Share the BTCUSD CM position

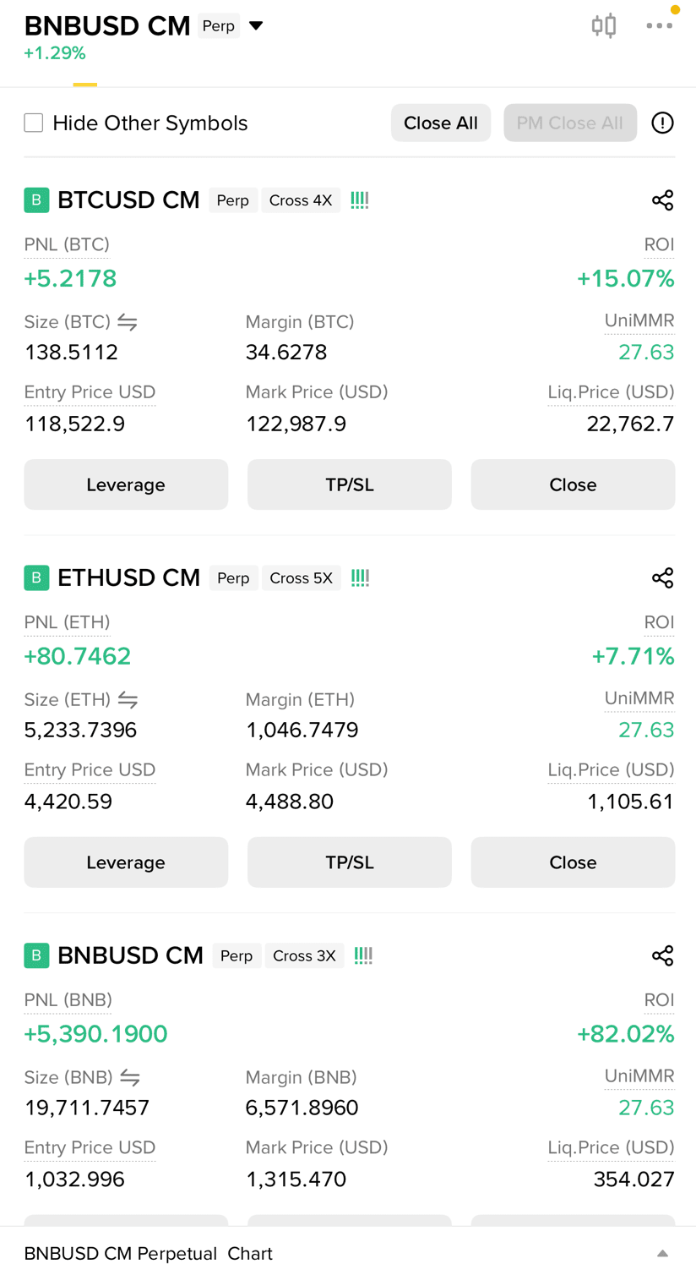(663, 200)
